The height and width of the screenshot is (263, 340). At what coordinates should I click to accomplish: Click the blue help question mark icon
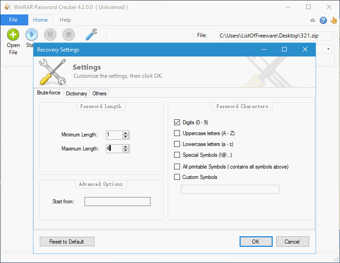pyautogui.click(x=323, y=20)
